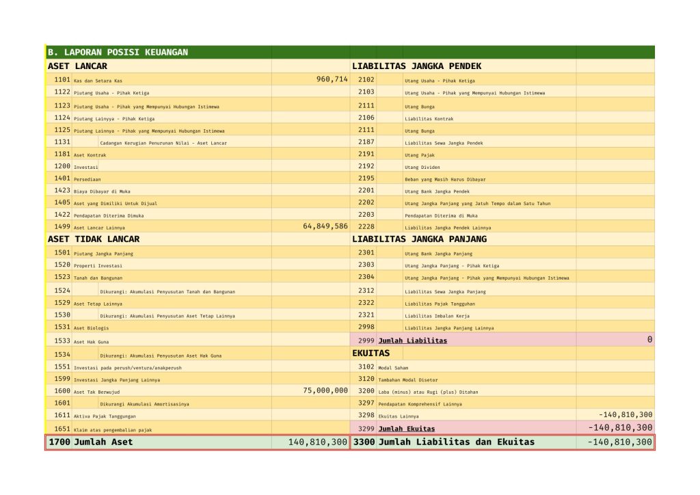This screenshot has width=700, height=495.
Task: Select "Dikurangi Akumulasi Amortisasinya" label
Action: click(144, 404)
